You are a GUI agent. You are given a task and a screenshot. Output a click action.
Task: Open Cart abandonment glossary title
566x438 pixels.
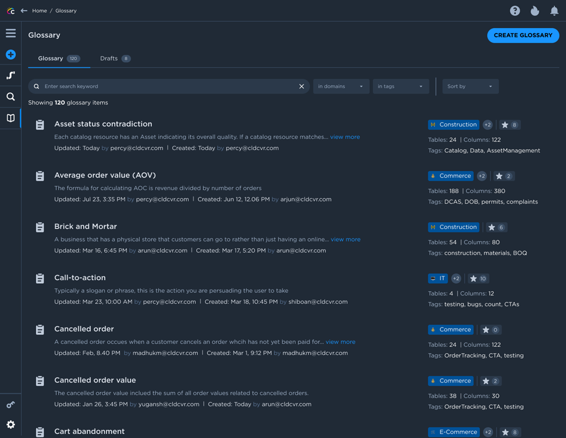[89, 432]
